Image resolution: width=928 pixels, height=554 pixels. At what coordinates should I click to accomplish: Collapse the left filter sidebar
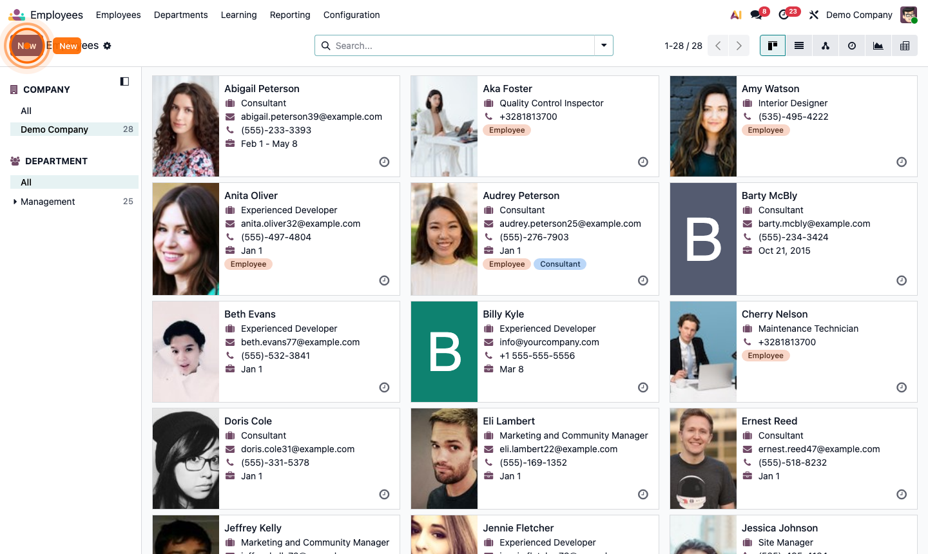point(124,81)
